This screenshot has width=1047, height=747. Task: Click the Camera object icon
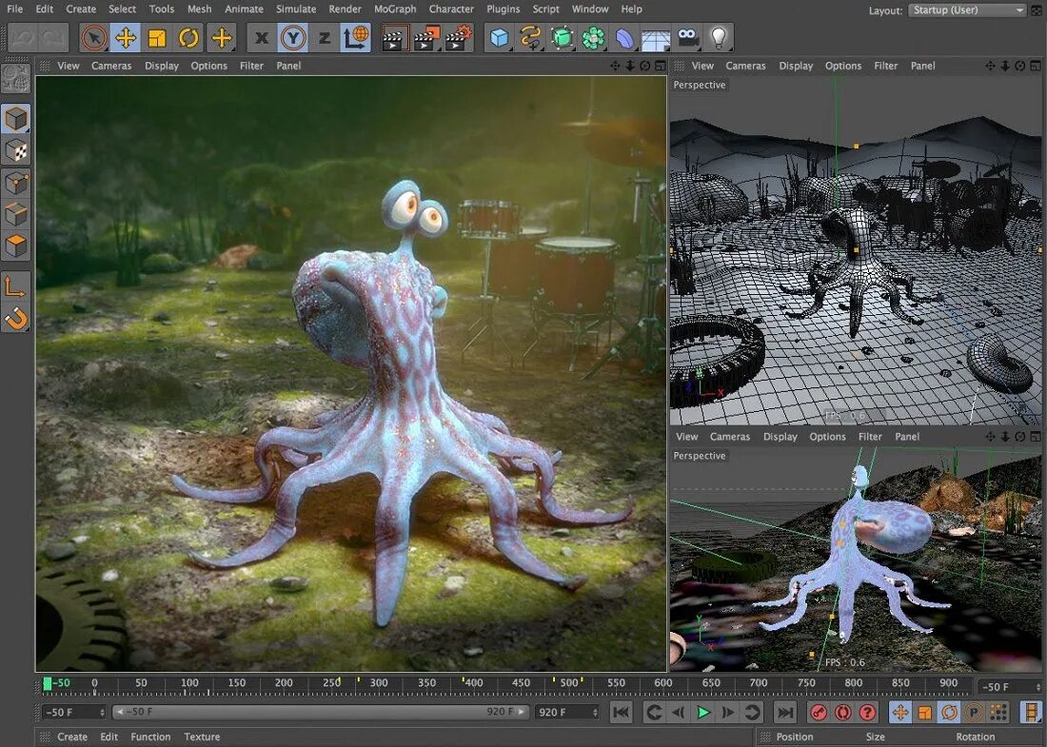[687, 38]
